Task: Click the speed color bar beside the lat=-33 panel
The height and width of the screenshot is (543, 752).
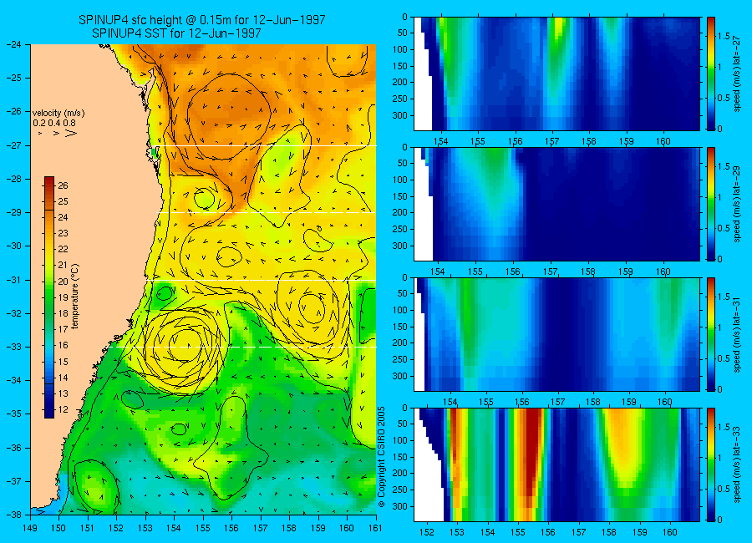Action: 711,464
